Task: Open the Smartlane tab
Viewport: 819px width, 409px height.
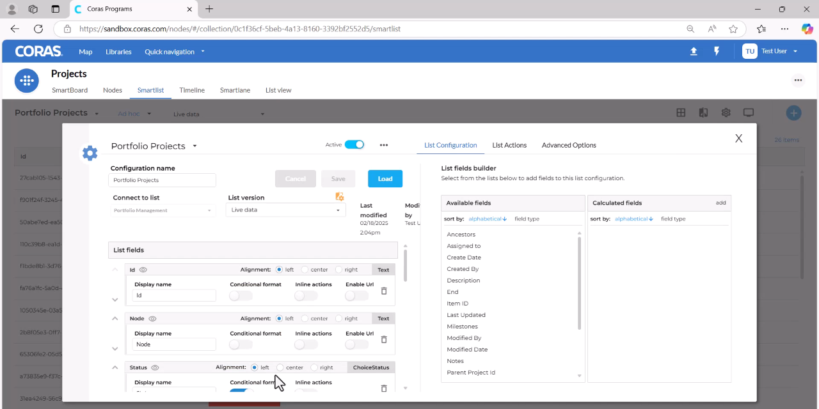Action: tap(235, 90)
